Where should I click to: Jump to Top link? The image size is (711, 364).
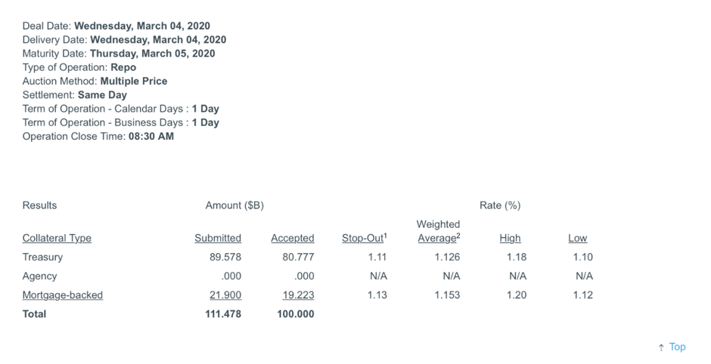677,347
